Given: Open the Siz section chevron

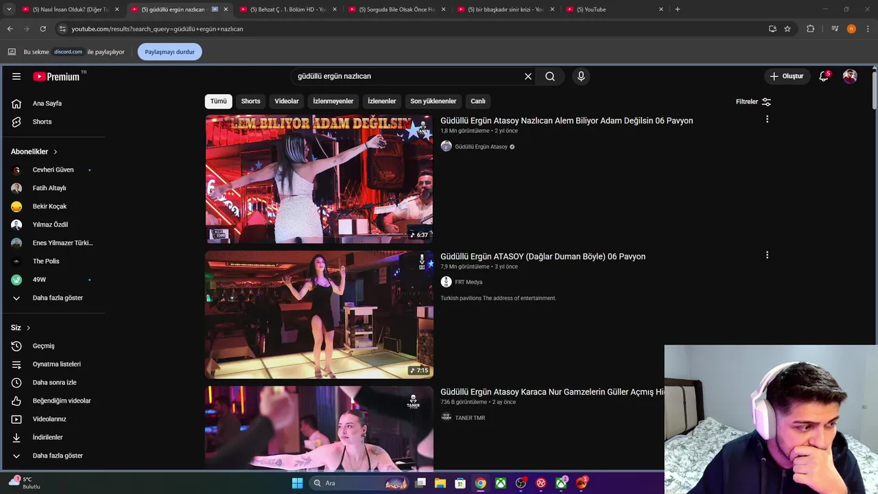Looking at the screenshot, I should (x=28, y=328).
